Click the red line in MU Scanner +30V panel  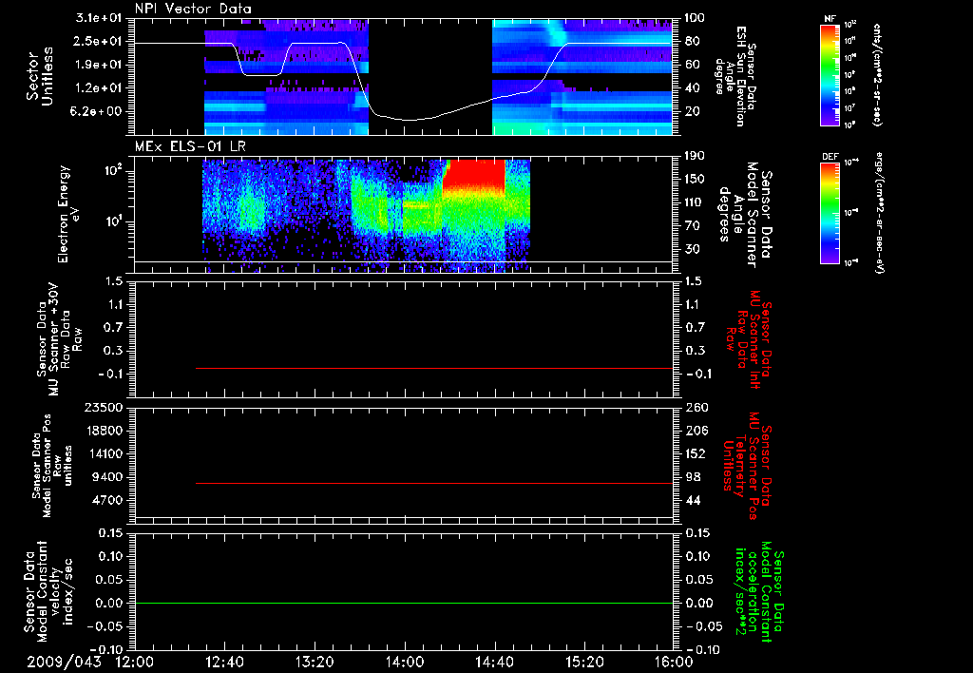(433, 368)
